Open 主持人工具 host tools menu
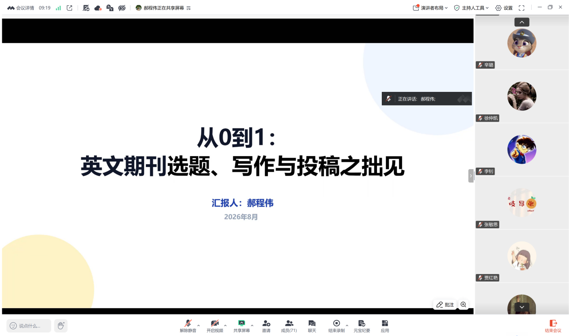The width and height of the screenshot is (569, 336). pyautogui.click(x=471, y=8)
